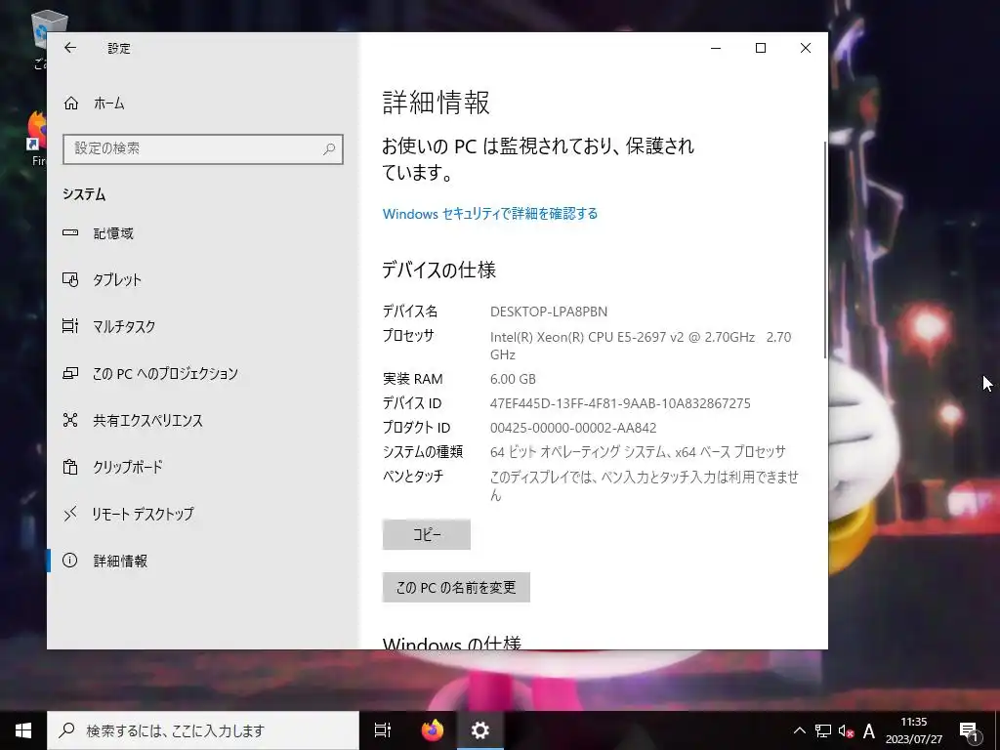The width and height of the screenshot is (1000, 750).
Task: Click the Settings gear on the taskbar
Action: pyautogui.click(x=480, y=730)
